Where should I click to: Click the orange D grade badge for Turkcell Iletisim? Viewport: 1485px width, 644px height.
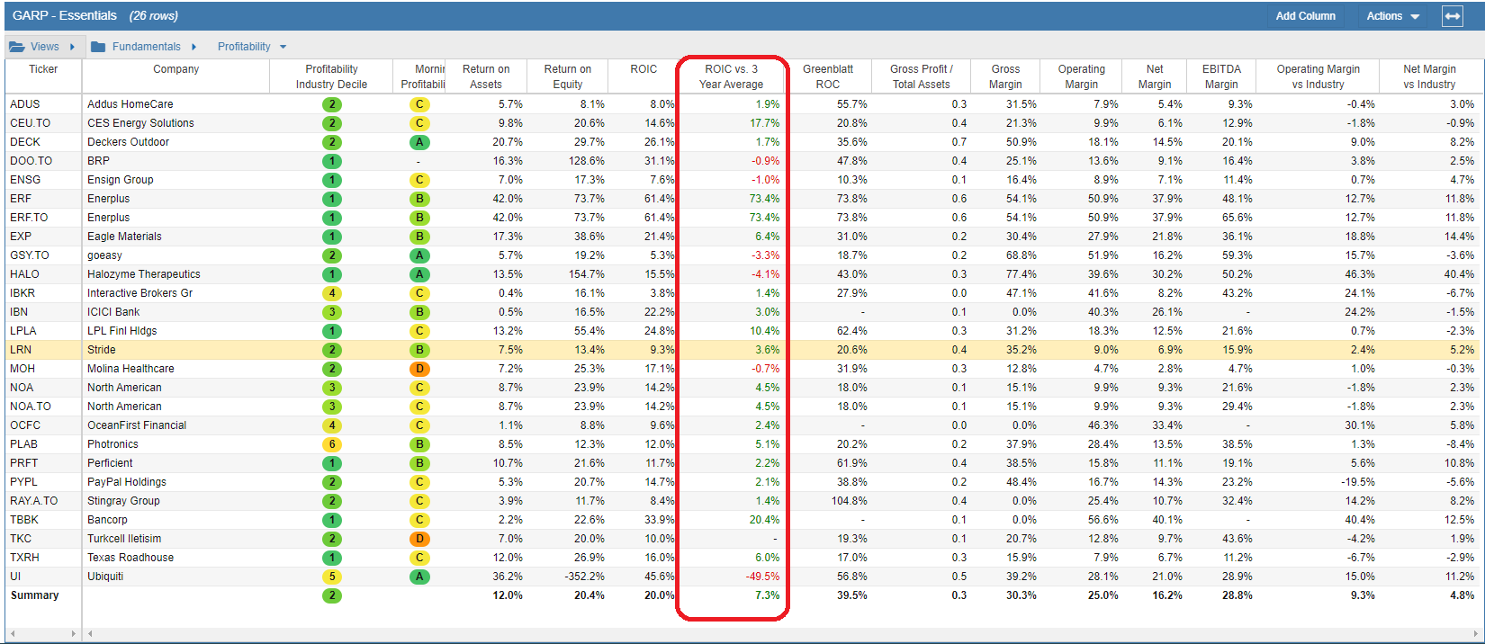click(419, 539)
